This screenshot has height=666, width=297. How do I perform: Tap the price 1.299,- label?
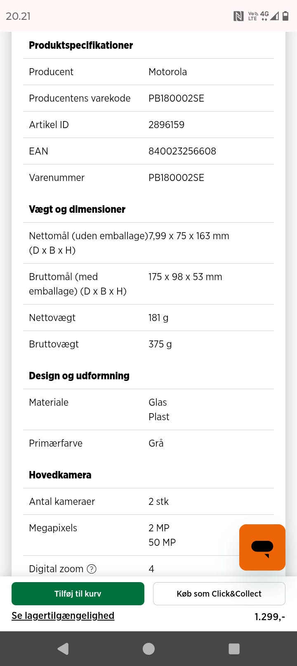270,617
